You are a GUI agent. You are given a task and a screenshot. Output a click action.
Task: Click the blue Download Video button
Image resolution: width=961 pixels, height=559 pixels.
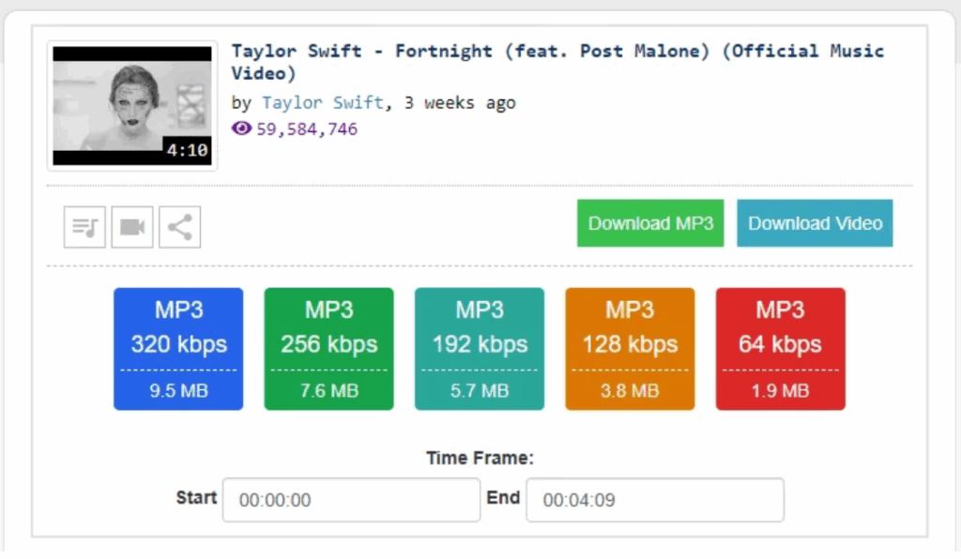[815, 223]
